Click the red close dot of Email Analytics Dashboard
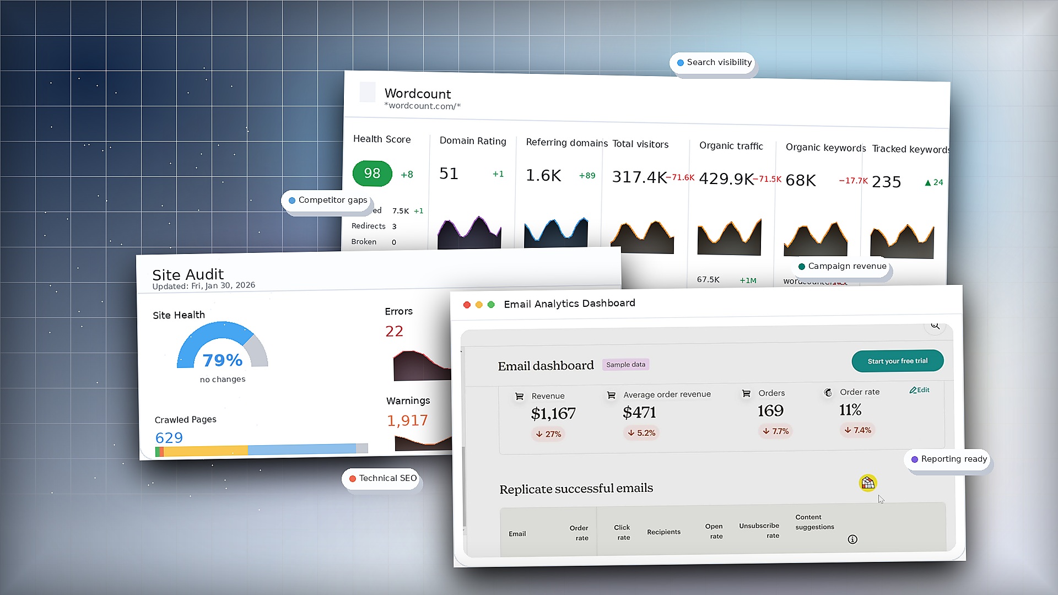This screenshot has height=595, width=1058. click(467, 305)
